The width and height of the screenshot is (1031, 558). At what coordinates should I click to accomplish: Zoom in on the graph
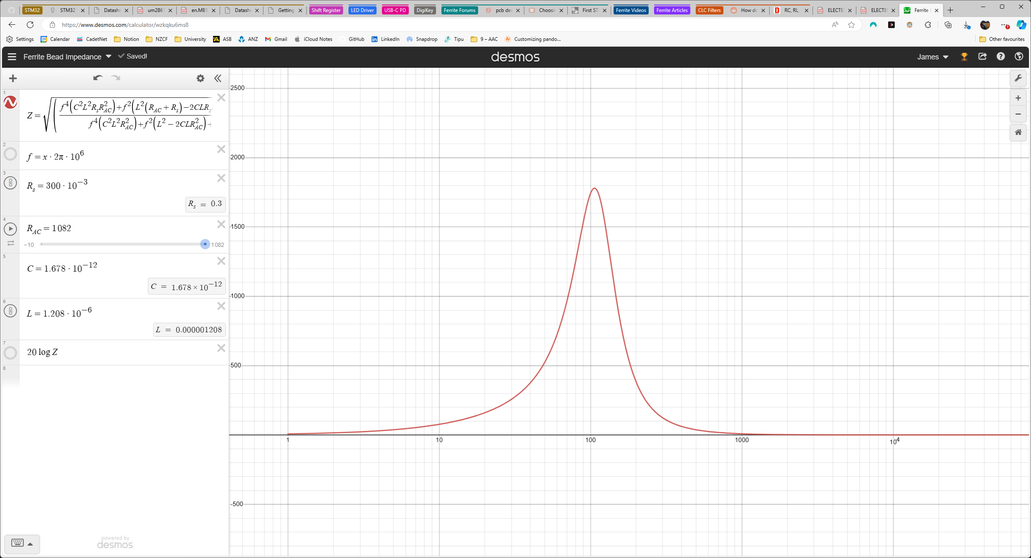point(1018,98)
